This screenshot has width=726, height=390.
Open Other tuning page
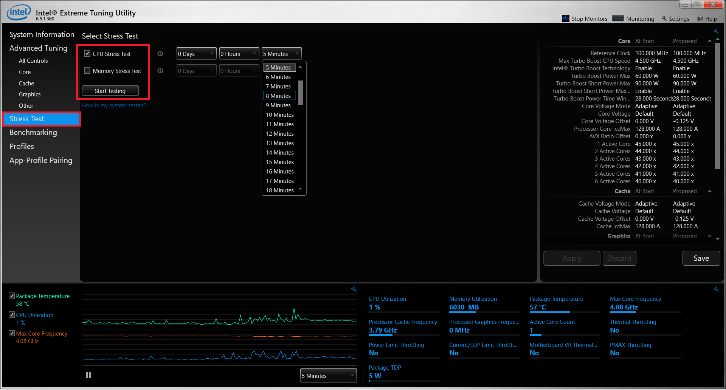[x=26, y=105]
